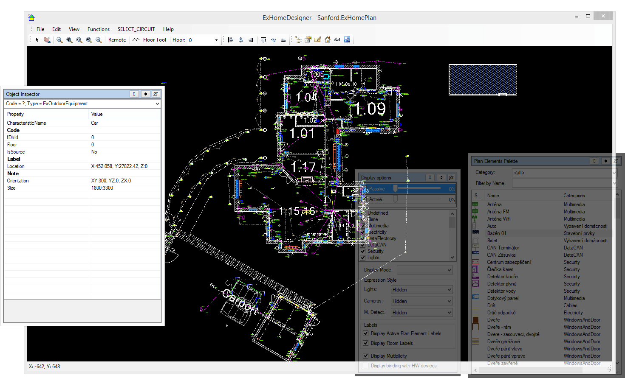Select the arrow pointer tool

(37, 40)
